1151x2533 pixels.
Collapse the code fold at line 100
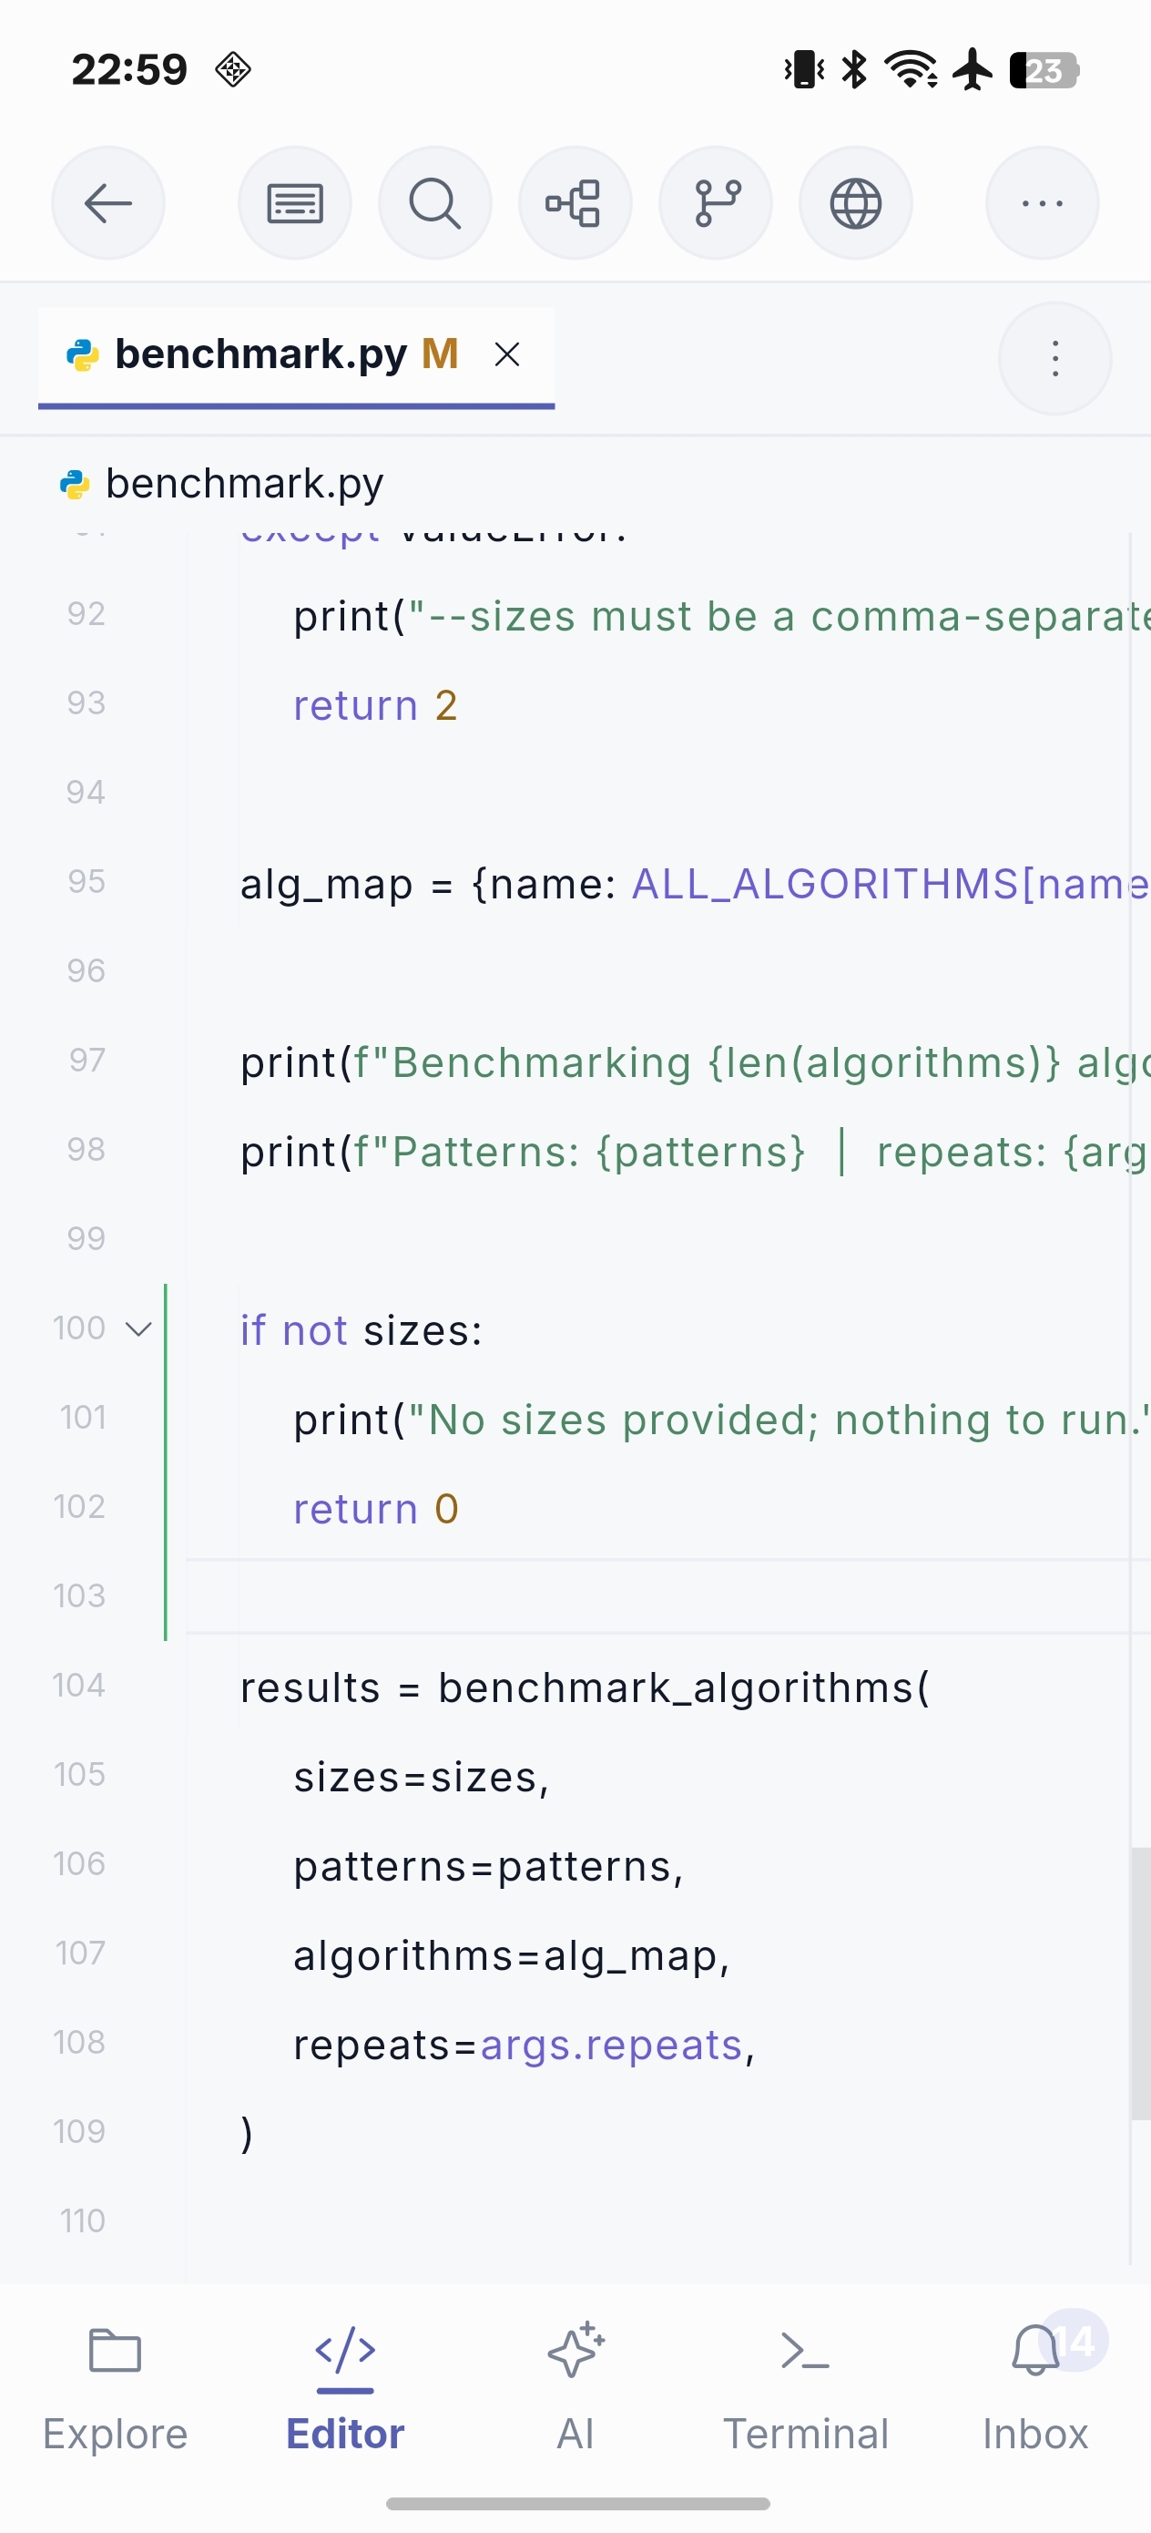[x=138, y=1329]
